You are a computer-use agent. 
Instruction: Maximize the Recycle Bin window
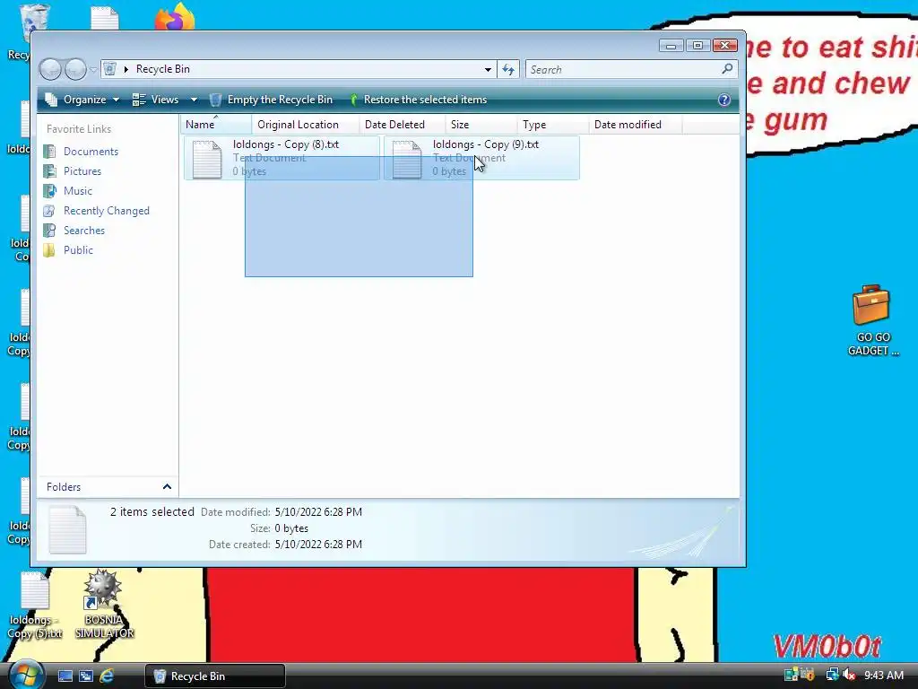pos(697,45)
